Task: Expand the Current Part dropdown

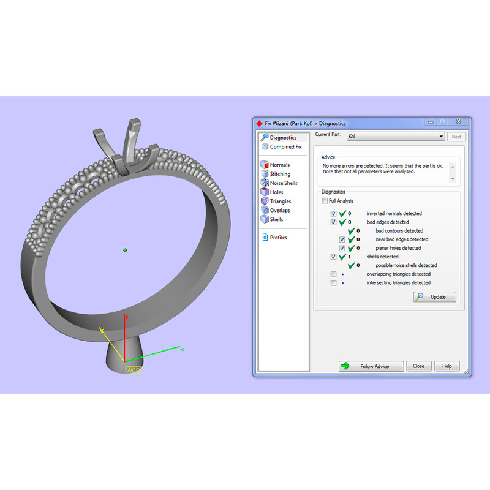Action: (x=441, y=137)
